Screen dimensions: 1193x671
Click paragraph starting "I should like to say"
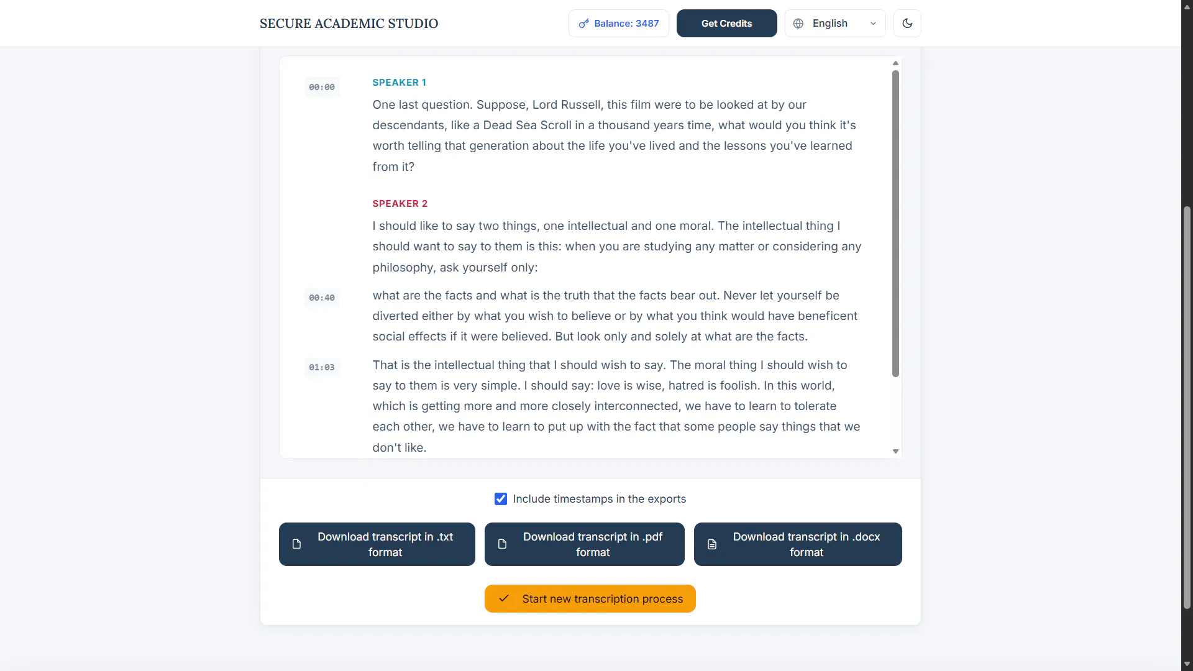[x=617, y=247]
